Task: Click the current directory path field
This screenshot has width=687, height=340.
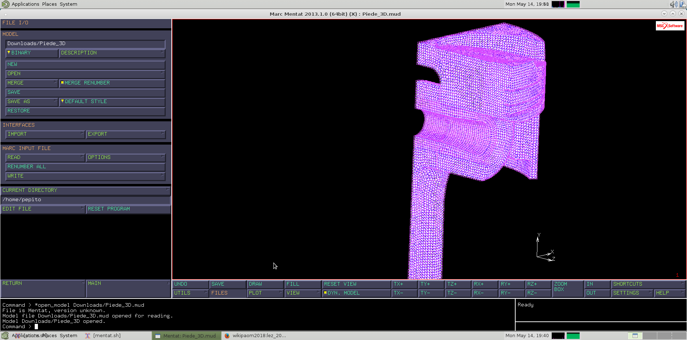Action: 85,200
